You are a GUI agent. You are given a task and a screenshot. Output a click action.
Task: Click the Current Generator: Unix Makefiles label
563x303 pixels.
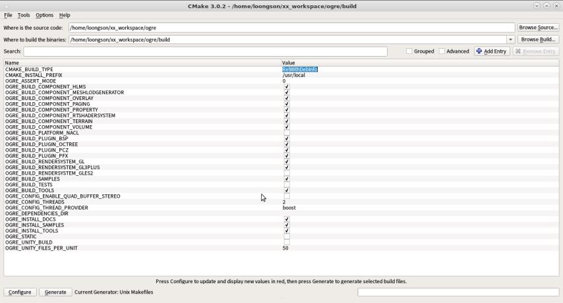point(114,292)
